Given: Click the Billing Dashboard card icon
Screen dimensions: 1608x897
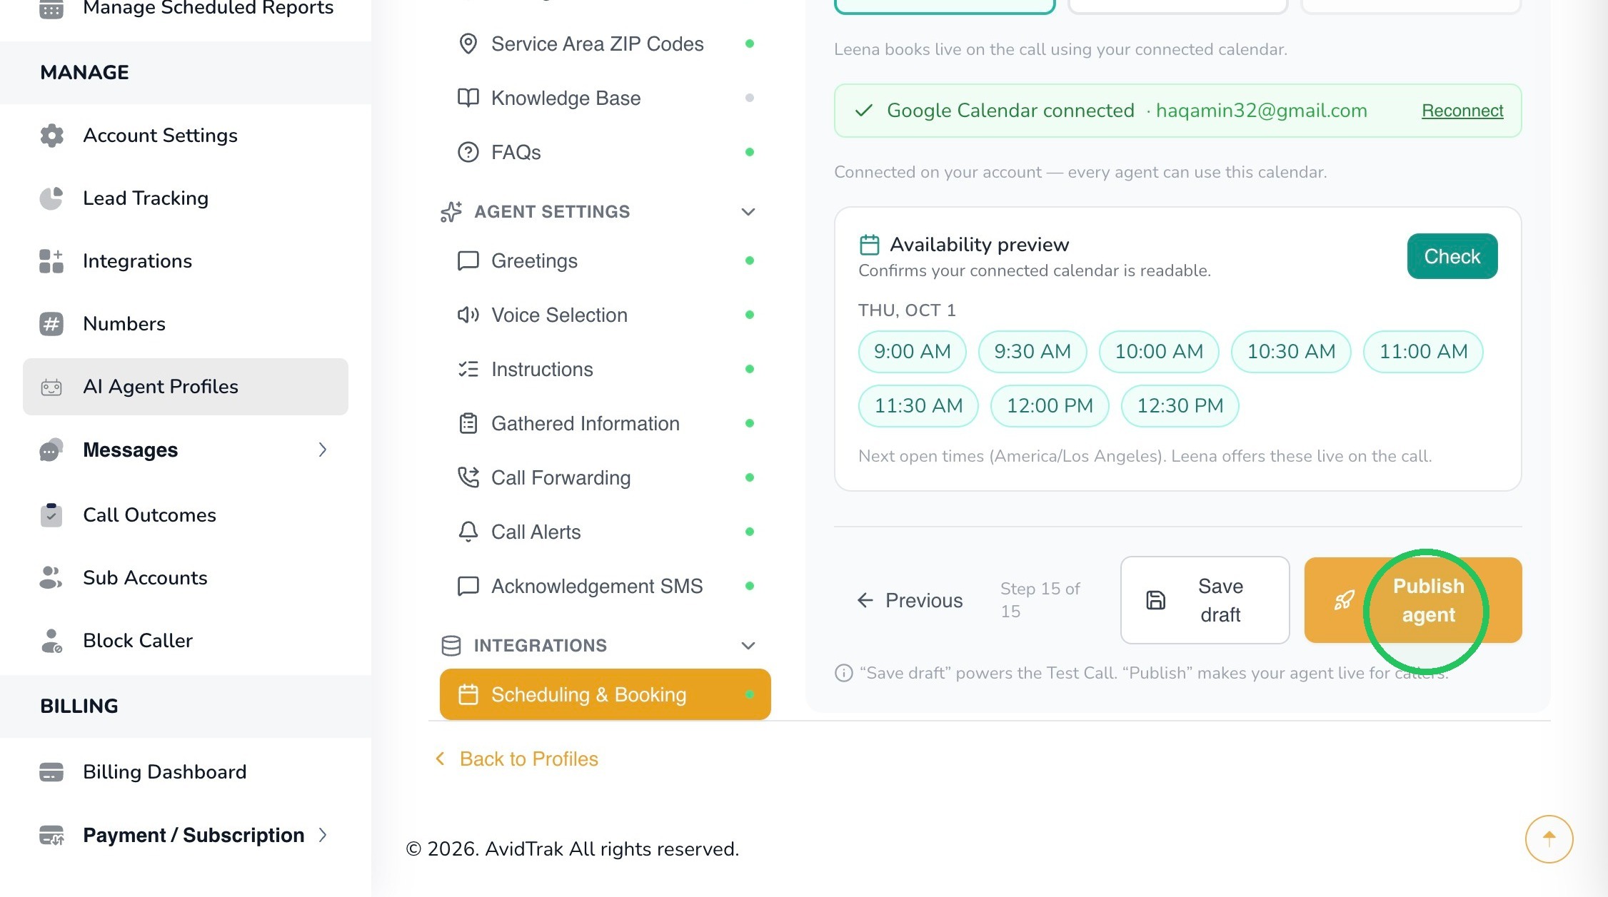Looking at the screenshot, I should click(51, 772).
